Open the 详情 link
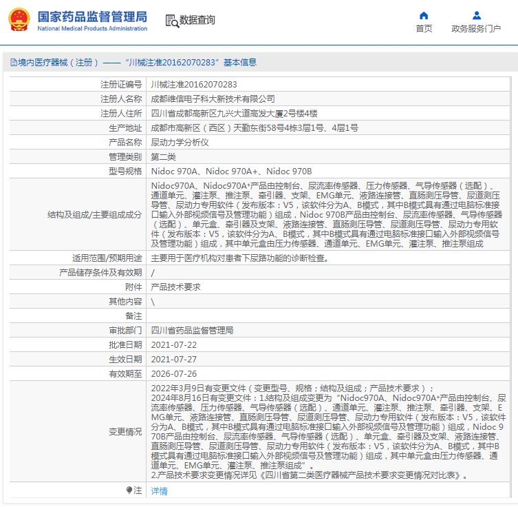518x507 pixels. pos(159,491)
